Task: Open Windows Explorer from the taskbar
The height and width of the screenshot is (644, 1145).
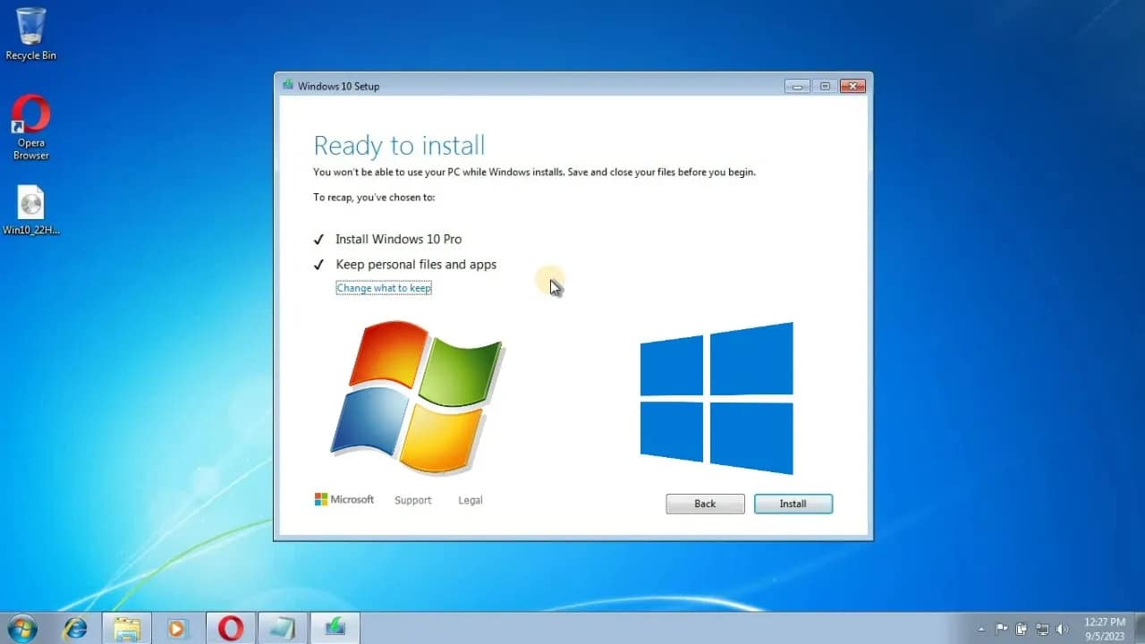Action: pyautogui.click(x=127, y=629)
